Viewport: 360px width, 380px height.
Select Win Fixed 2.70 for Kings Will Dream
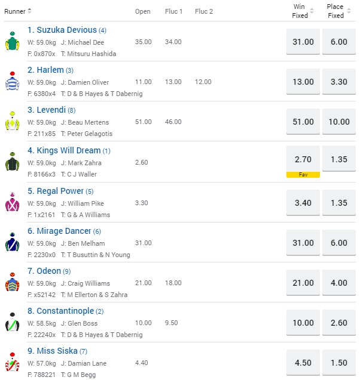point(303,159)
